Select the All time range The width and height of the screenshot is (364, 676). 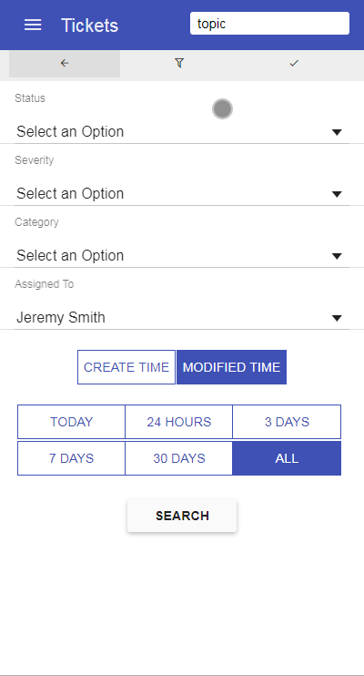[287, 458]
